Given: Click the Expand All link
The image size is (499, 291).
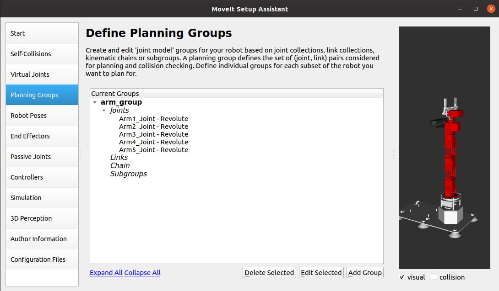Looking at the screenshot, I should tap(106, 273).
